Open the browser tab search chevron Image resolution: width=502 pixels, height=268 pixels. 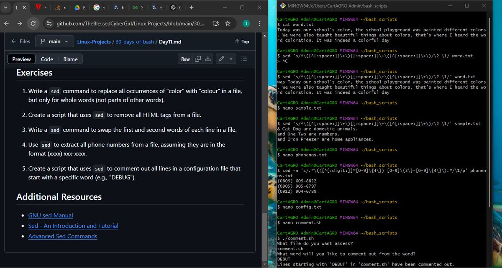click(x=5, y=7)
